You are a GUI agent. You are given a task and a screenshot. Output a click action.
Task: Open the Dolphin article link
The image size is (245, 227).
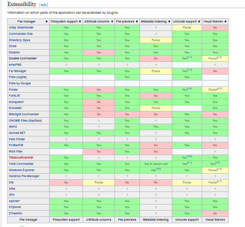tap(14, 52)
